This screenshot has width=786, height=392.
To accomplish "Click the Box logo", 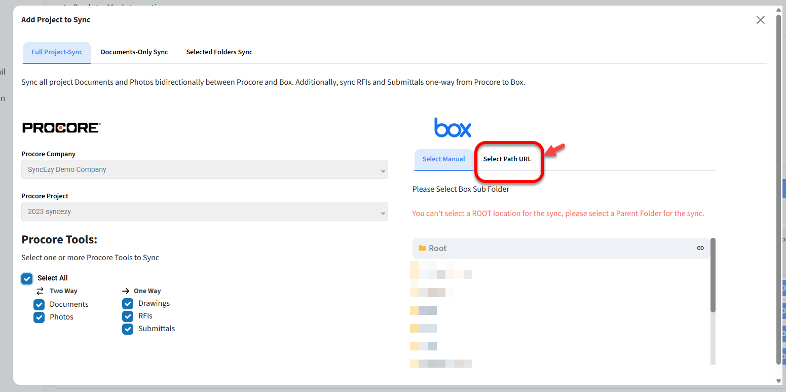I will click(453, 127).
